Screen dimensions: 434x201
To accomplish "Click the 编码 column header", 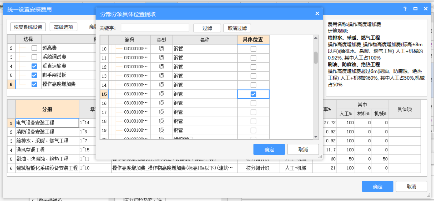I will 129,40.
